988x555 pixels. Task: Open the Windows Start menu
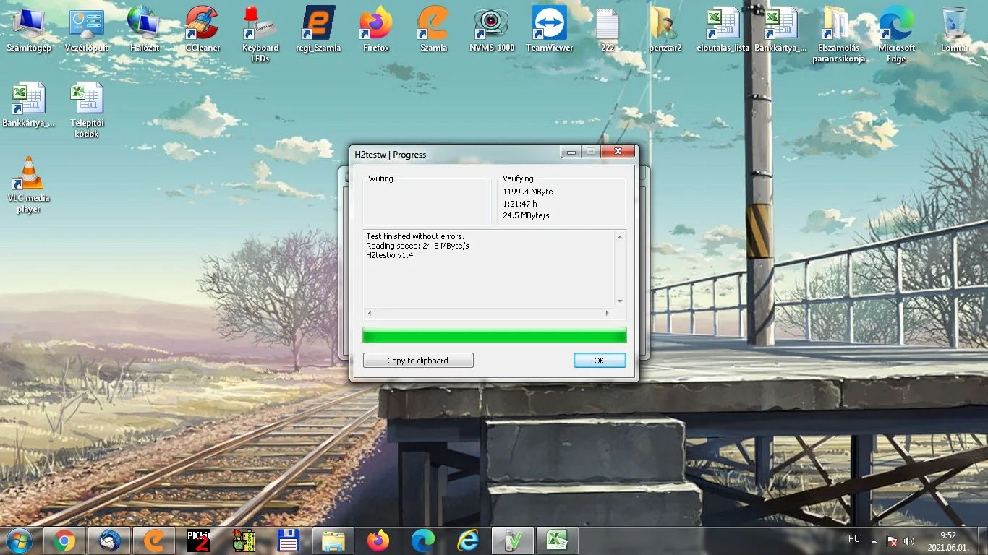click(x=20, y=541)
